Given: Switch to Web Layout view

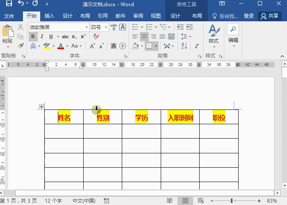Looking at the screenshot, I should 201,200.
